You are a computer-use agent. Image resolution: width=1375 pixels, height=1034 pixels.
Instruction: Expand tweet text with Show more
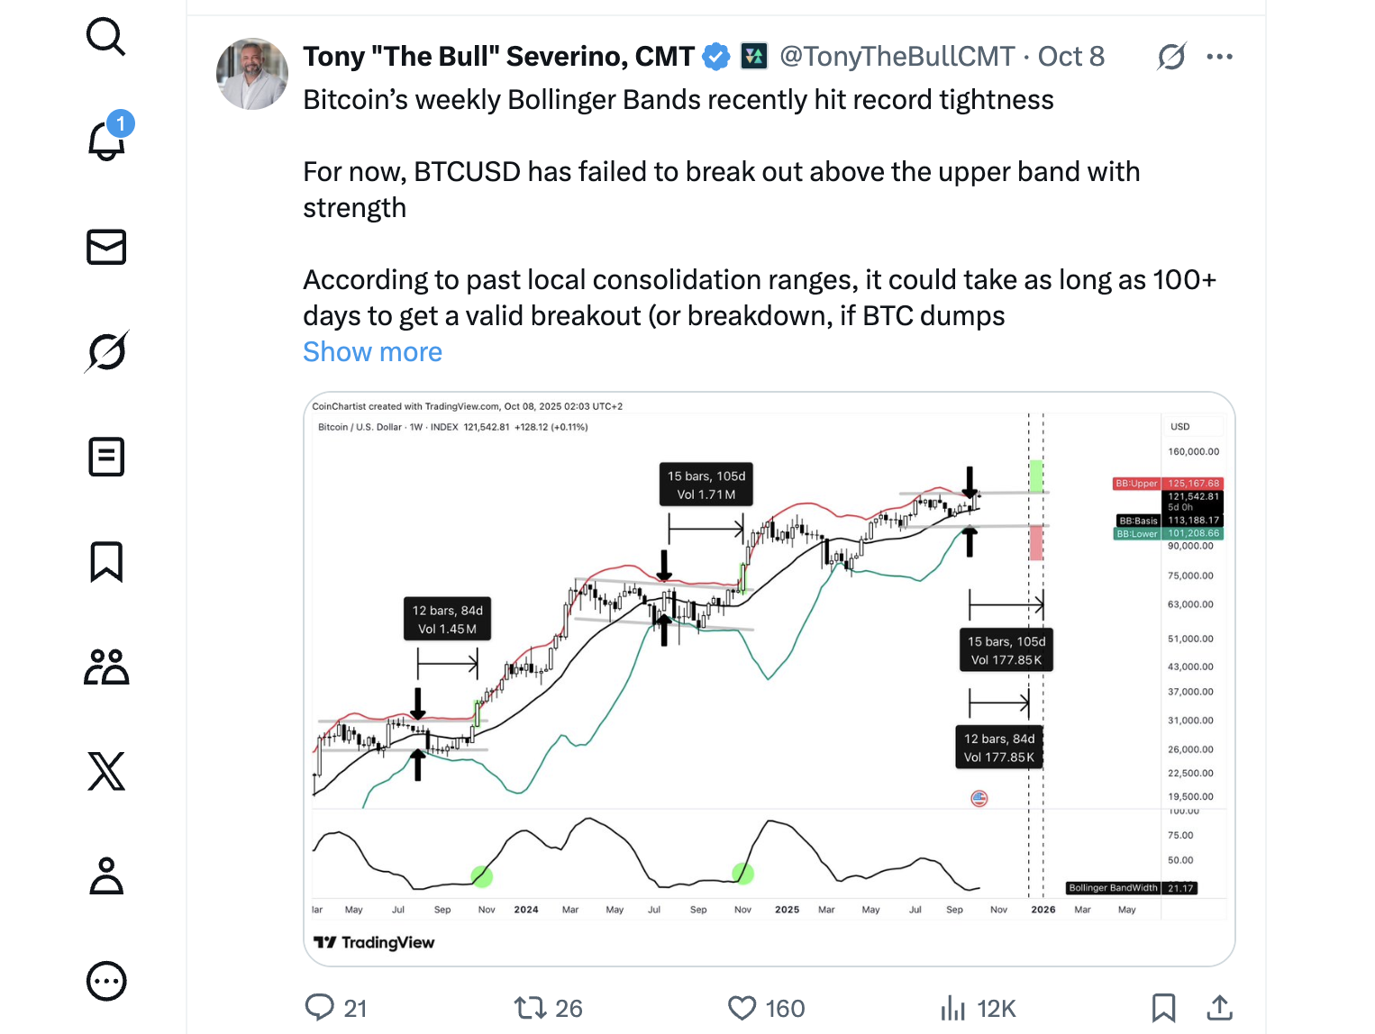tap(372, 352)
